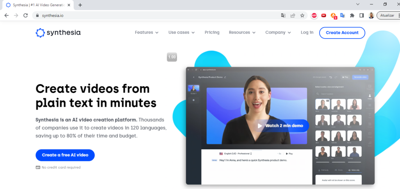Close the Synthesia browser tab
This screenshot has height=189, width=400.
69,5
